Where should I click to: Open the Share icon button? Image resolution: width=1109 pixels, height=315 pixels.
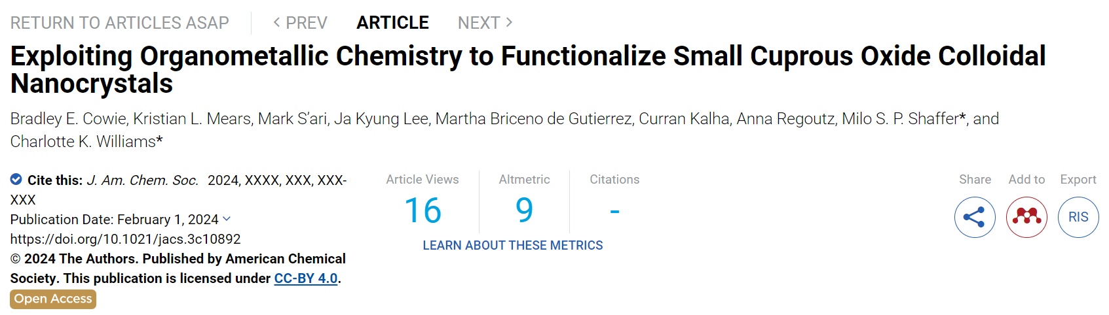tap(975, 217)
